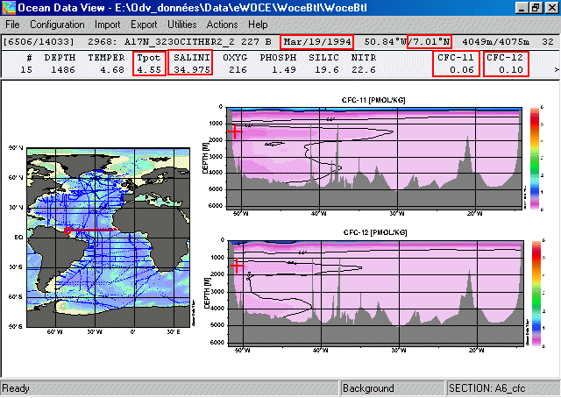Open the Utilities menu
Screen dimensions: 561x398
pyautogui.click(x=182, y=25)
